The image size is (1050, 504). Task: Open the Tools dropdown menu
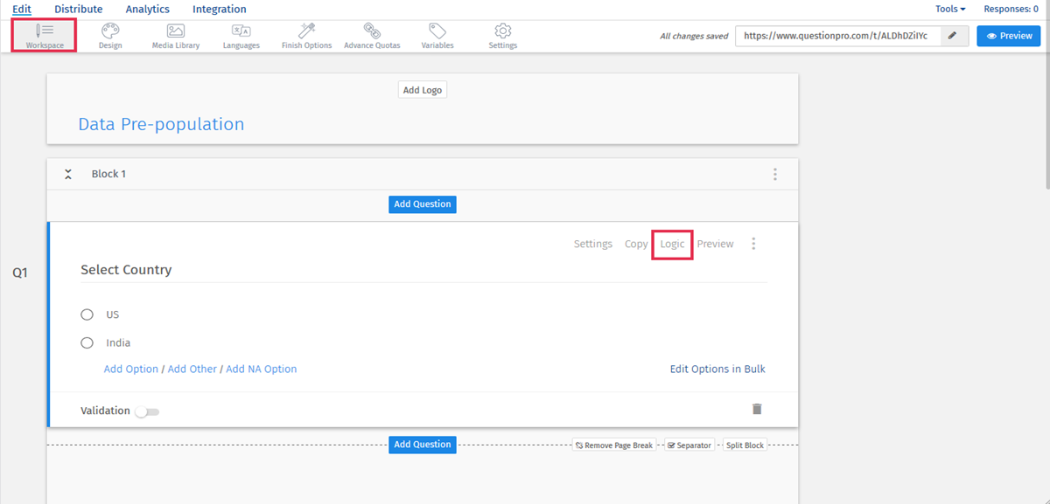[x=950, y=10]
